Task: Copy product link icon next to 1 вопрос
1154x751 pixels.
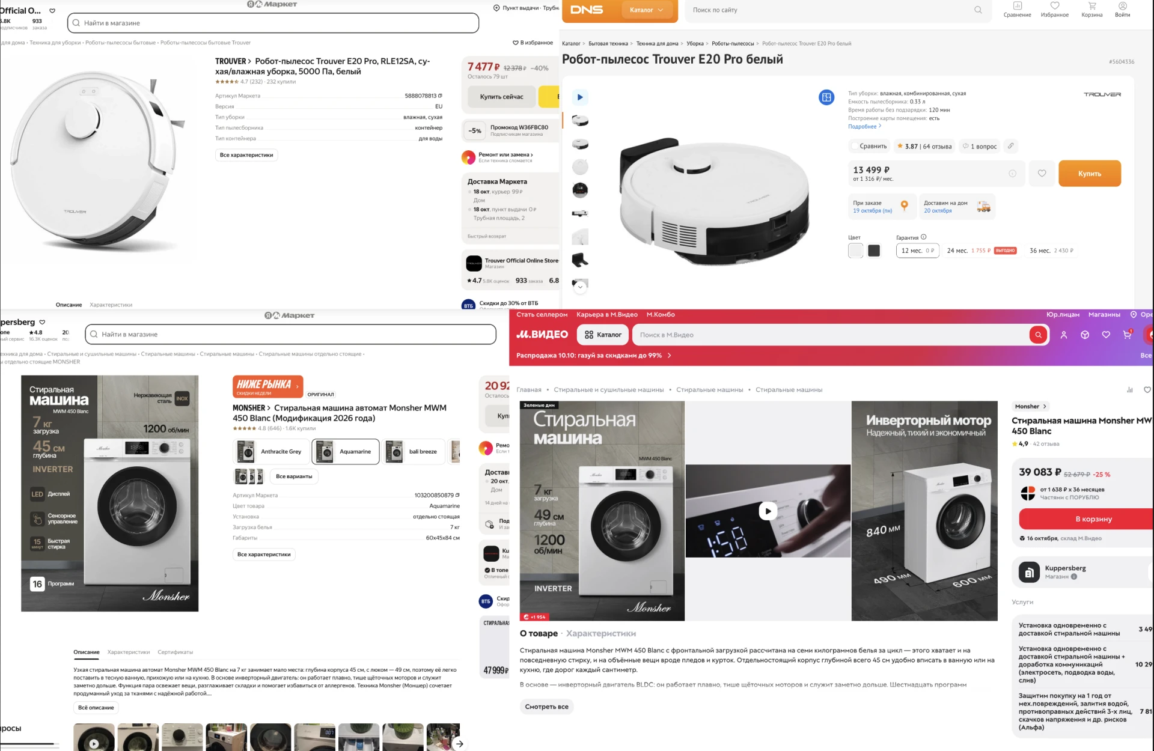Action: coord(1011,146)
